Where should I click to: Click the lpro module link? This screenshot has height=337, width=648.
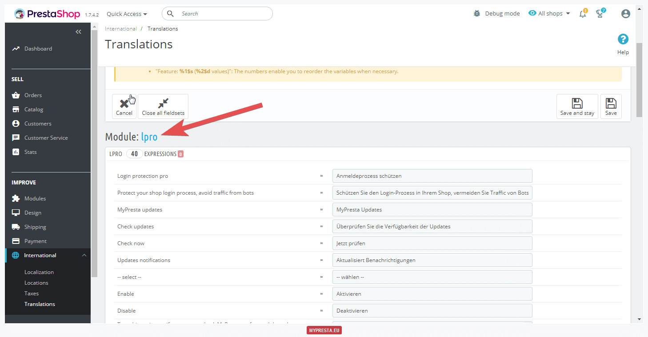click(x=149, y=137)
